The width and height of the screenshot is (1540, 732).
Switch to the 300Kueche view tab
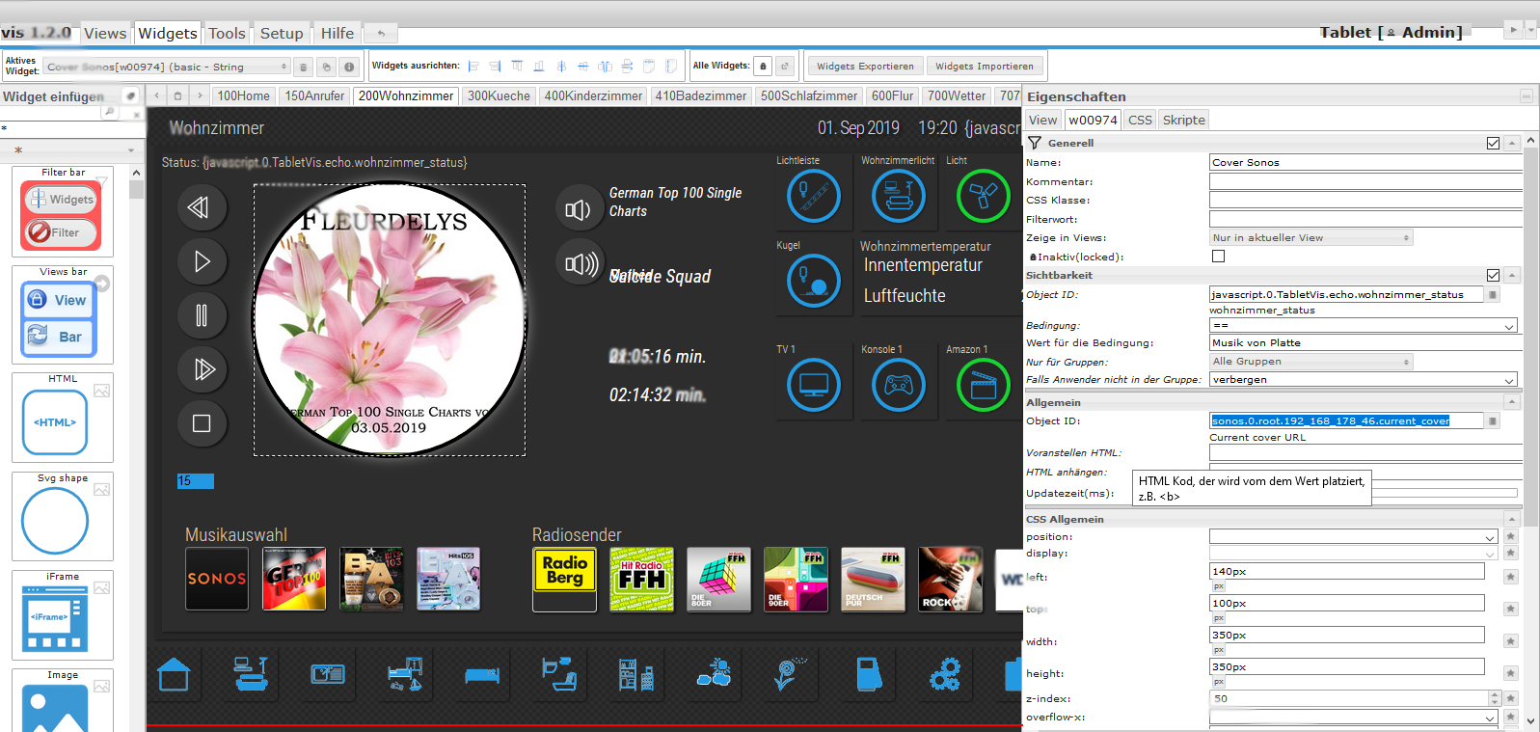499,95
